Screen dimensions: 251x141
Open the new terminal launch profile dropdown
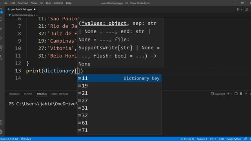pyautogui.click(x=231, y=94)
